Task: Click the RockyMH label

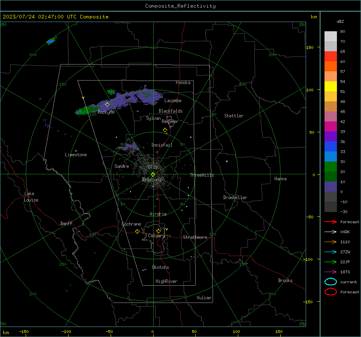Action: coord(106,112)
